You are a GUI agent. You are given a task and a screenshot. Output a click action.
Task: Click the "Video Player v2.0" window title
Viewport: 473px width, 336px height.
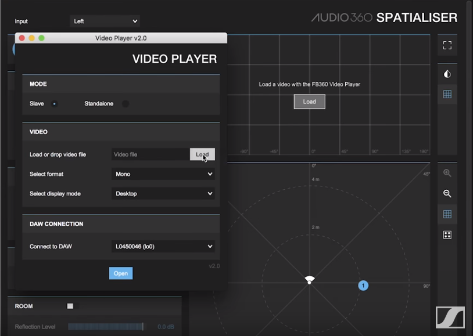[x=121, y=38]
